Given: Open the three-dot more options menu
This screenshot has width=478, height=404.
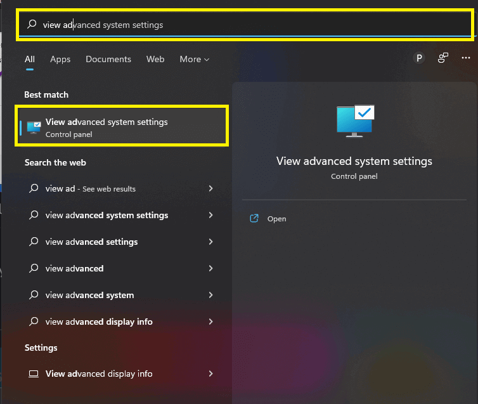Looking at the screenshot, I should coord(465,58).
